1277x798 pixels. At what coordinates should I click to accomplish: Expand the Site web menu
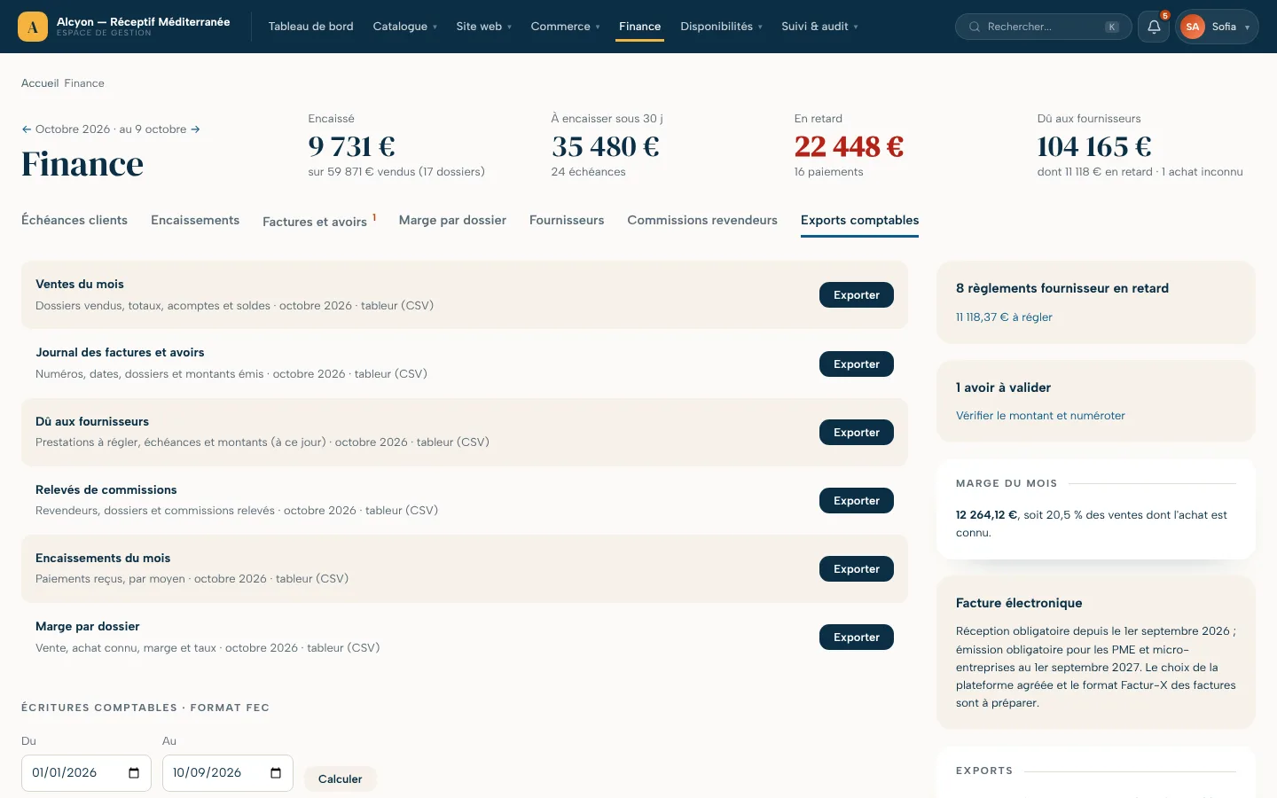[483, 27]
